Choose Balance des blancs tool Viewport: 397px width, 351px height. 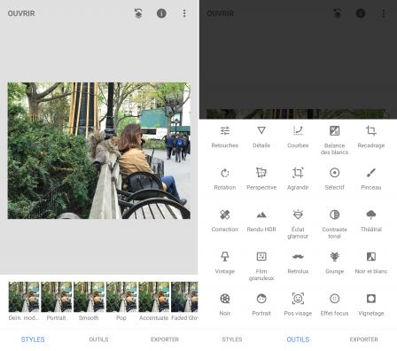coord(334,140)
